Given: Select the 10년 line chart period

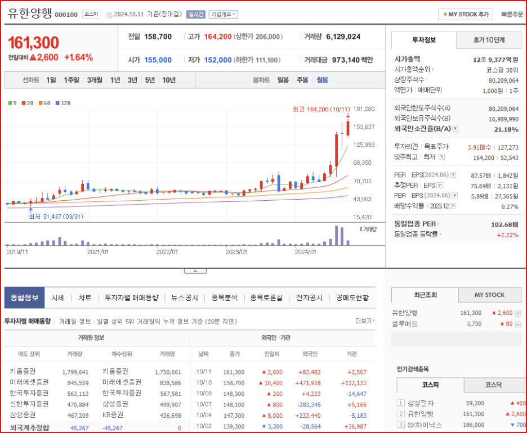Looking at the screenshot, I should 169,80.
